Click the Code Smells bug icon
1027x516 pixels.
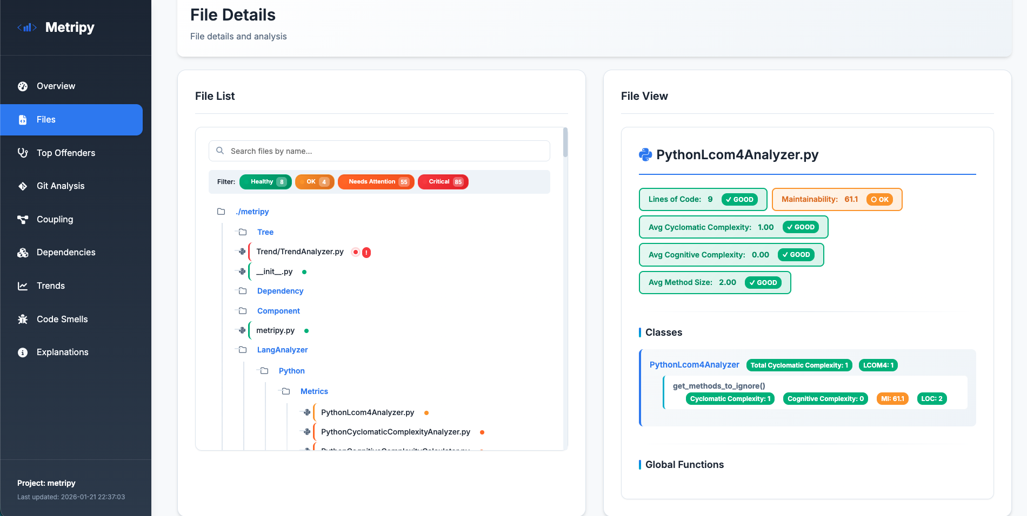click(22, 319)
